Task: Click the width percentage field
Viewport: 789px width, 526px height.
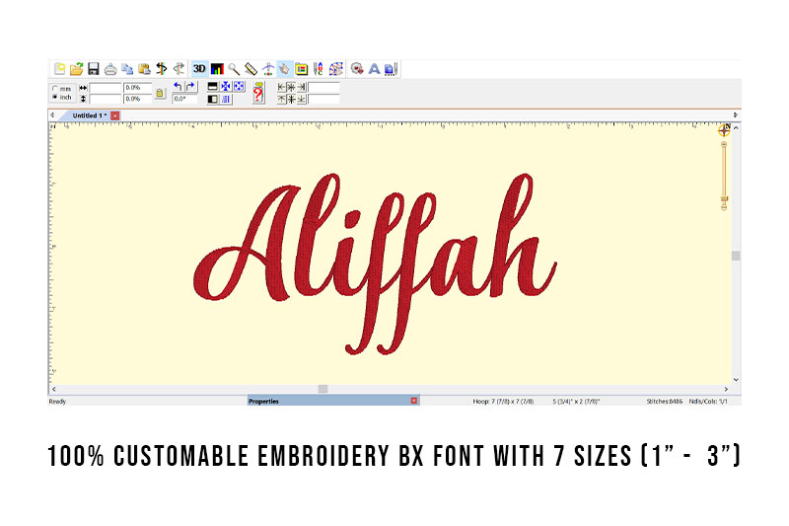Action: tap(137, 88)
